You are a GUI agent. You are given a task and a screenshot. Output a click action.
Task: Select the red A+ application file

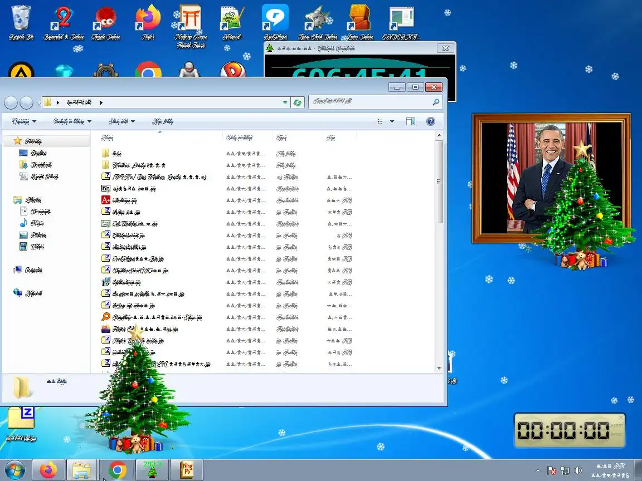(x=227, y=200)
